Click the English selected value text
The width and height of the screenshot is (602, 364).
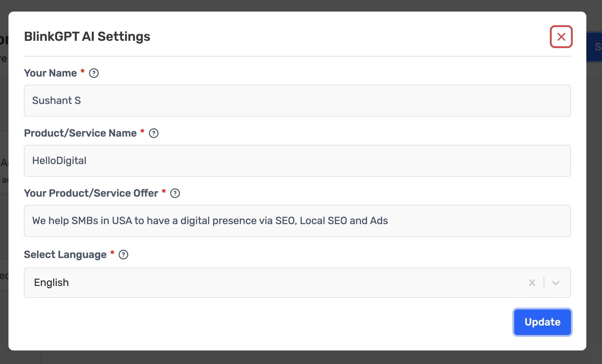tap(51, 283)
